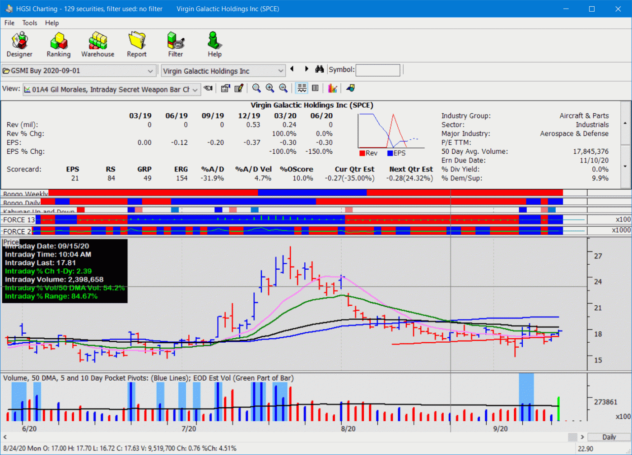Open the edit chart pencil icon
Screen dimensions: 632x455
point(239,88)
